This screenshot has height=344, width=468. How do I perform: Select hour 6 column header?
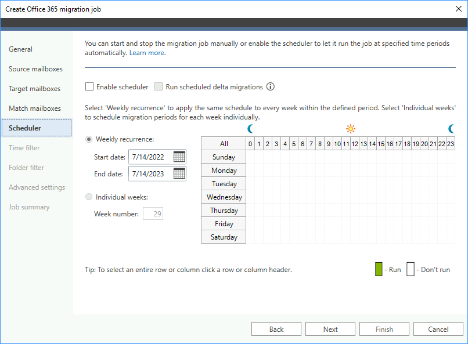pos(303,144)
